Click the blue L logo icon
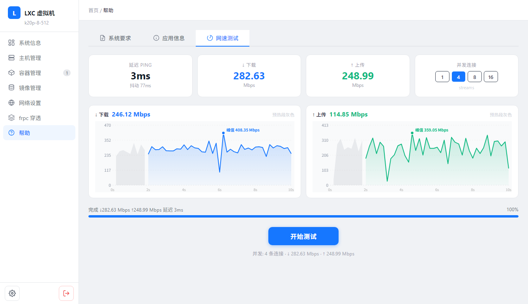Viewport: 528px width, 304px height. 14,13
